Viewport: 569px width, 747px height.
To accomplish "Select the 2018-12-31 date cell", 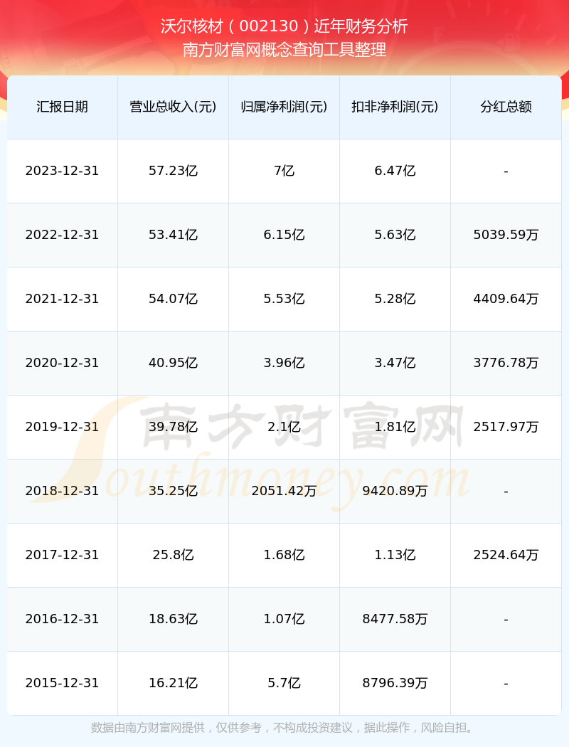I will click(63, 491).
